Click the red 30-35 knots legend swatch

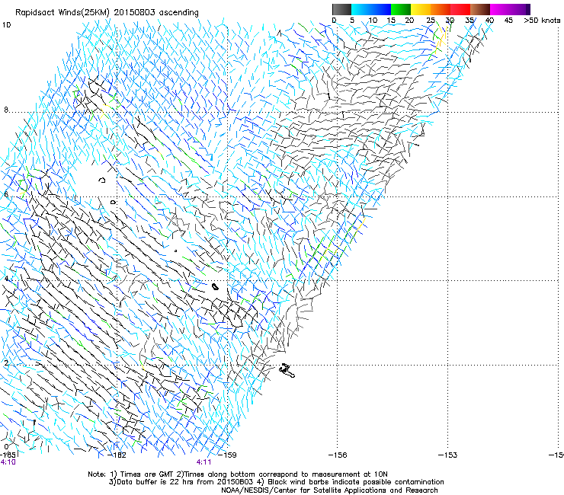coord(460,9)
